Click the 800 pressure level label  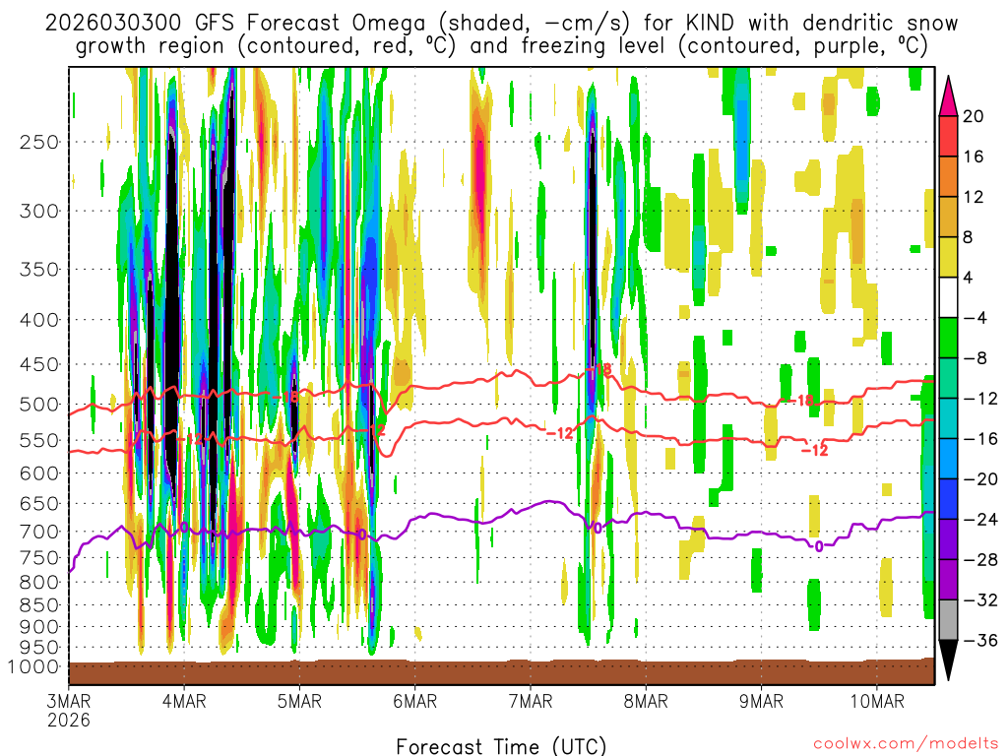39,583
